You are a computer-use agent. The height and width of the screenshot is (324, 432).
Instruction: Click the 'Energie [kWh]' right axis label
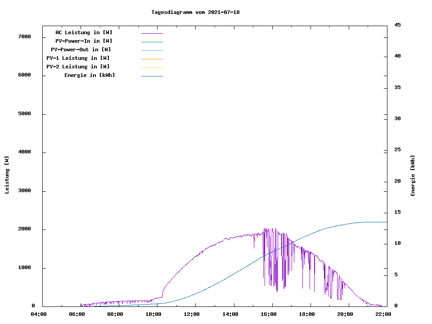pos(413,175)
